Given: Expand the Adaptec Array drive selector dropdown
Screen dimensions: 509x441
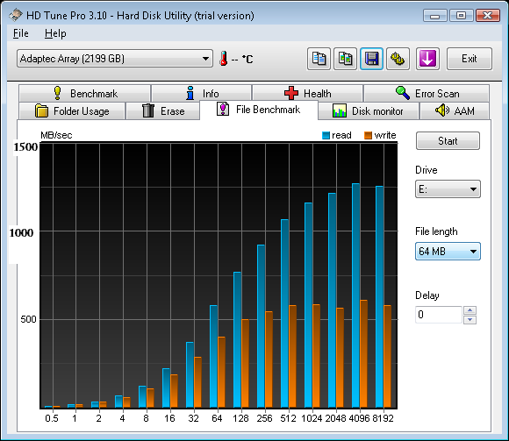Looking at the screenshot, I should coord(115,59).
